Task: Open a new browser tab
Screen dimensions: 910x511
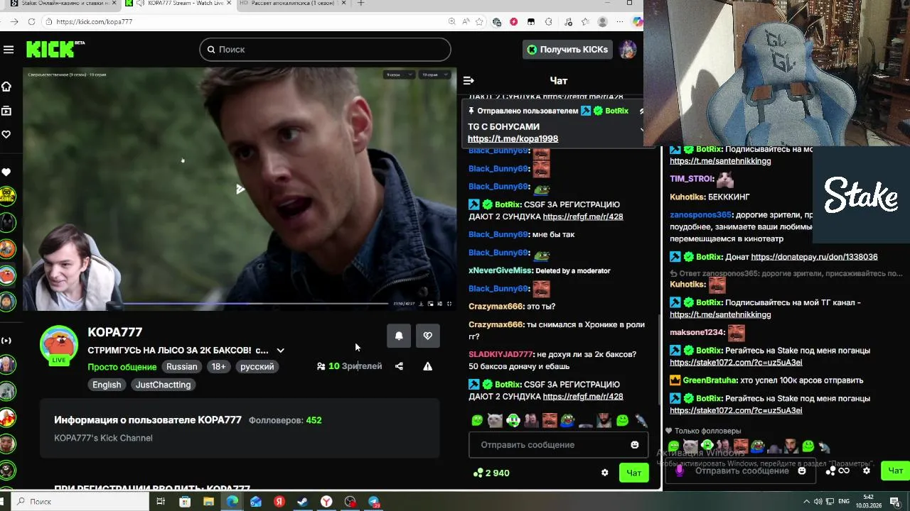Action: 360,4
